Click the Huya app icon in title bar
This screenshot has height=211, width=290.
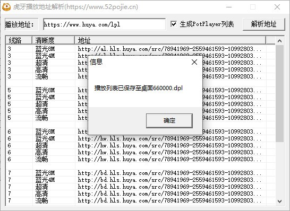(6, 7)
